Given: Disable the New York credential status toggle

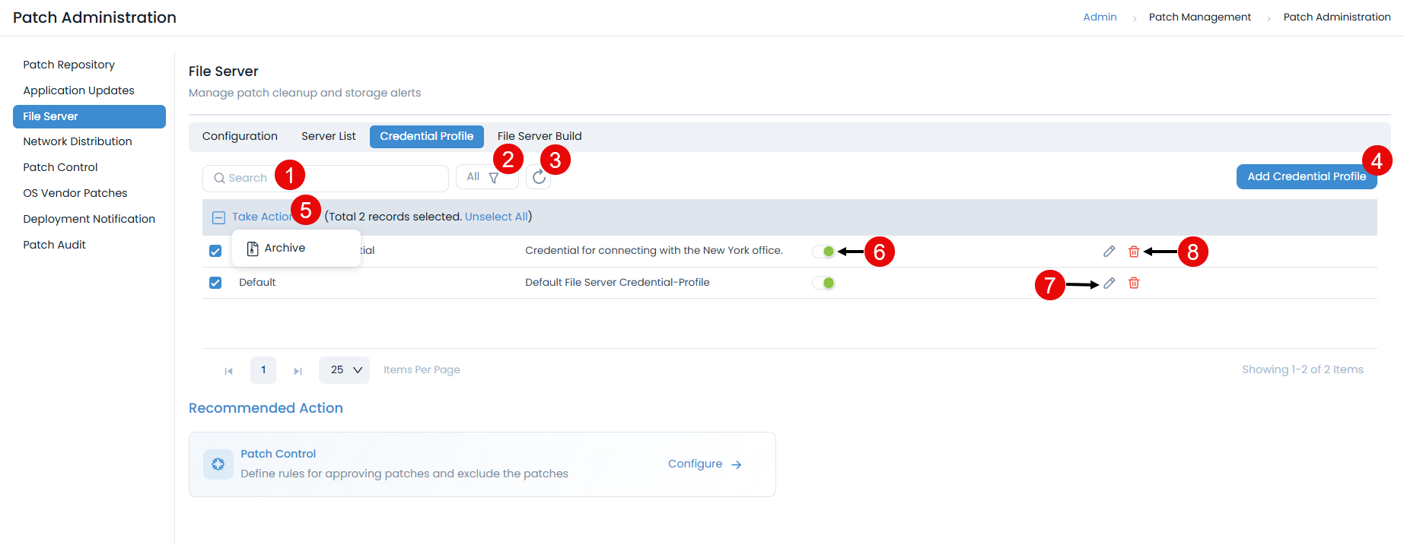Looking at the screenshot, I should (823, 252).
